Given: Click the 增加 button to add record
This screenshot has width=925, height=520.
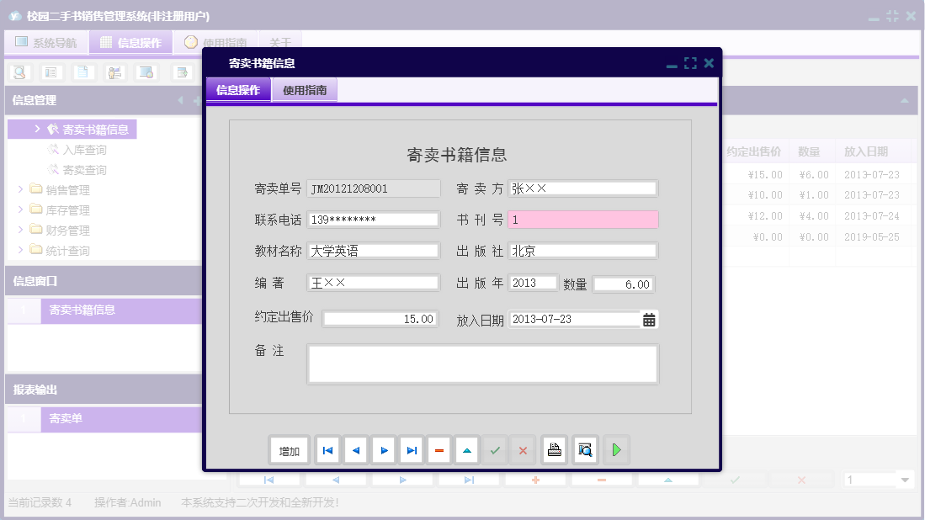Looking at the screenshot, I should (x=290, y=449).
